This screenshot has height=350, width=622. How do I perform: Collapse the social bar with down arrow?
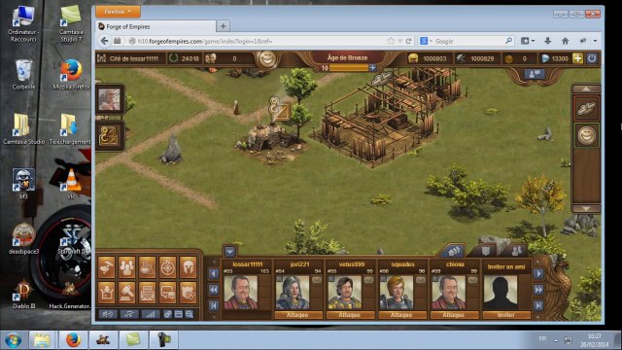[x=230, y=251]
